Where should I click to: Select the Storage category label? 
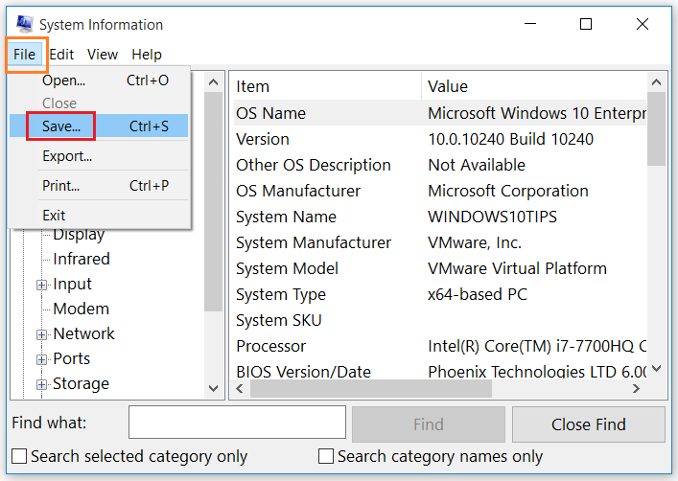(x=81, y=384)
